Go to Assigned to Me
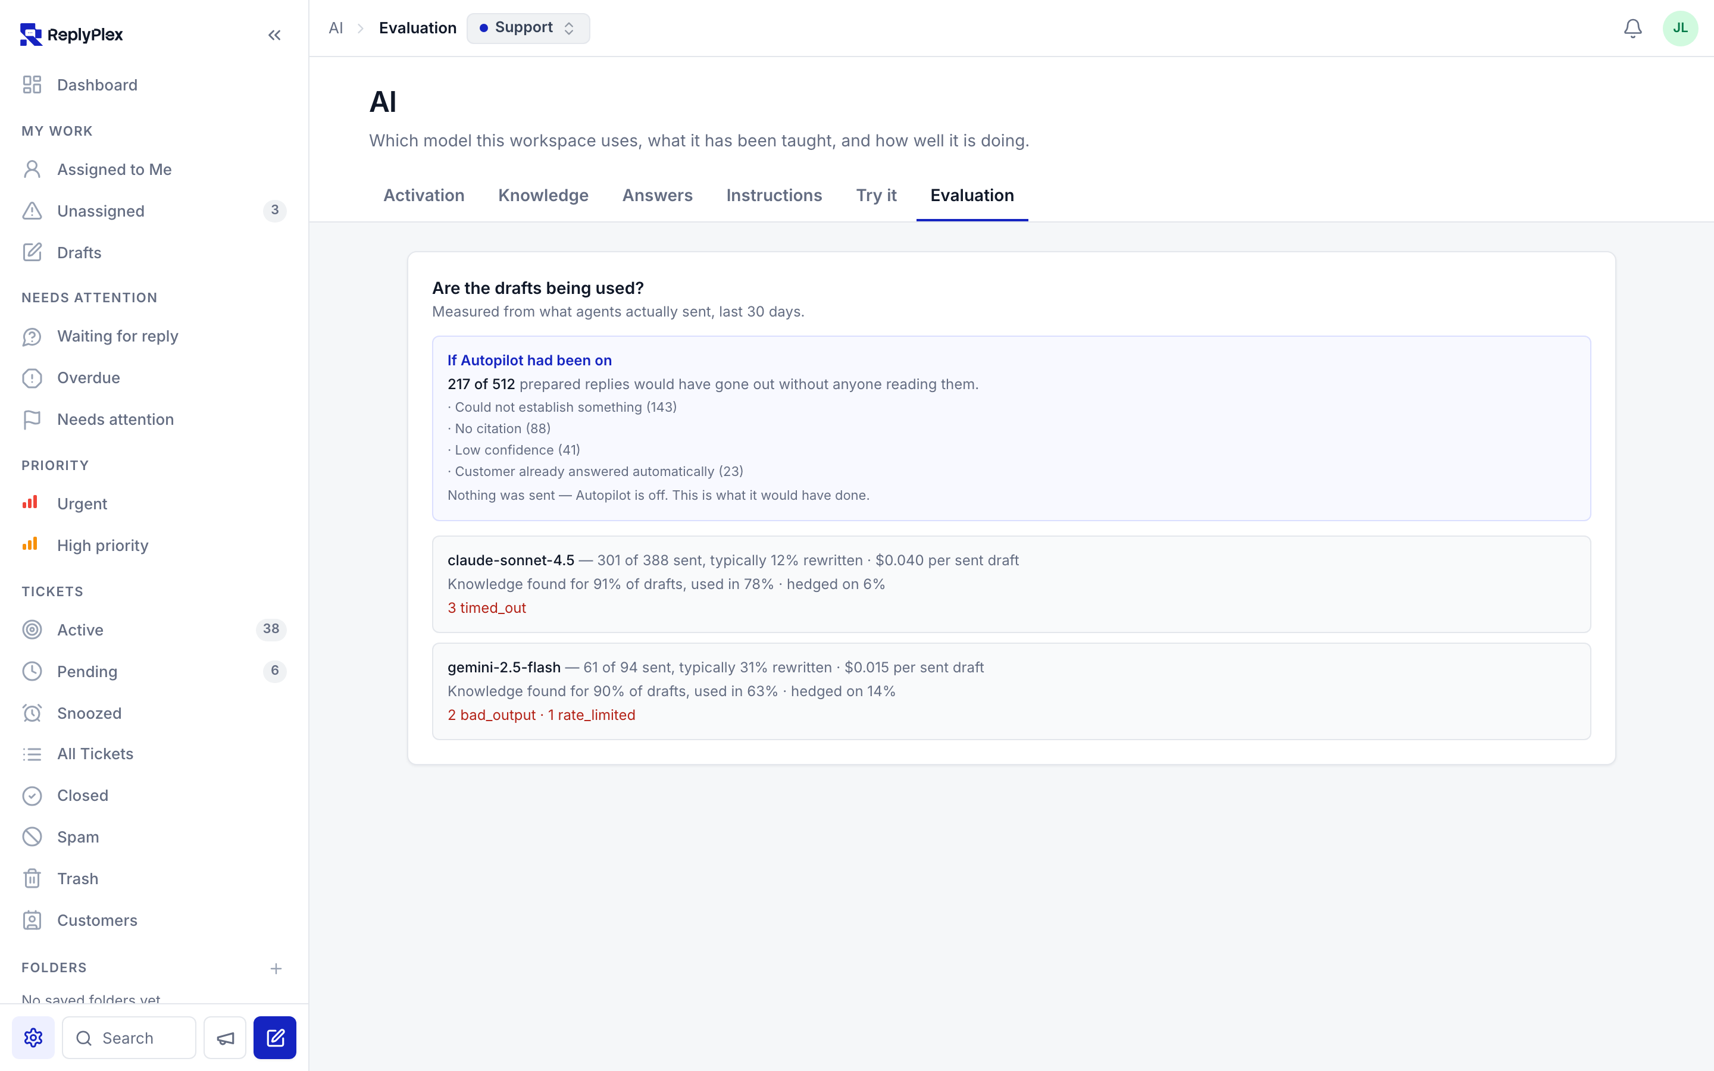Viewport: 1714px width, 1071px height. coord(154,170)
